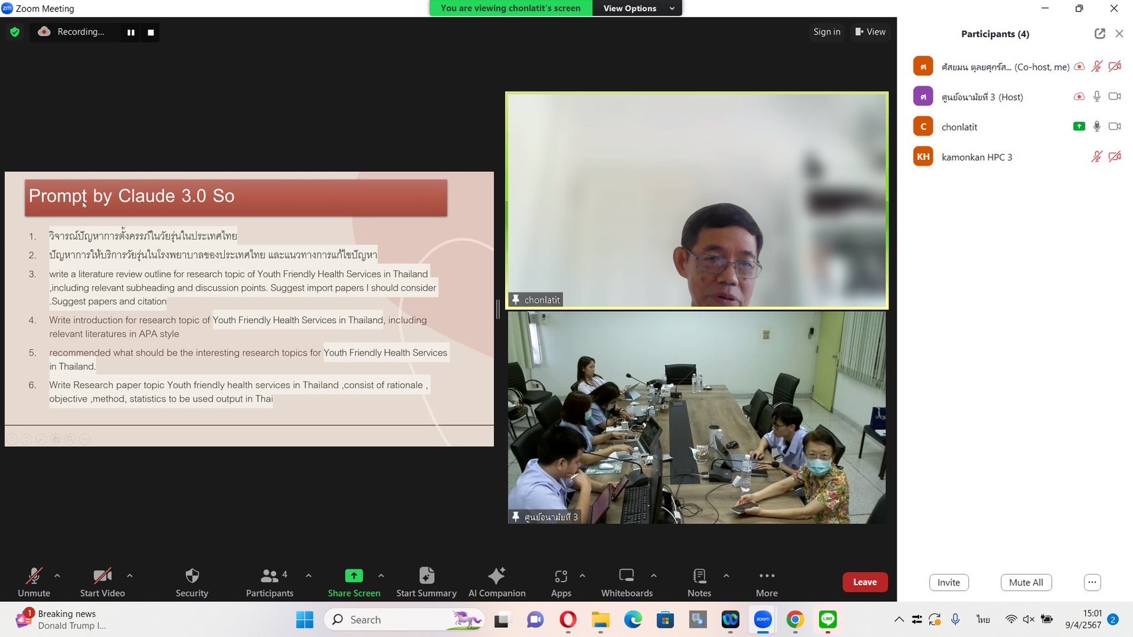Click the green encryption shield icon
The image size is (1133, 637).
[x=15, y=32]
